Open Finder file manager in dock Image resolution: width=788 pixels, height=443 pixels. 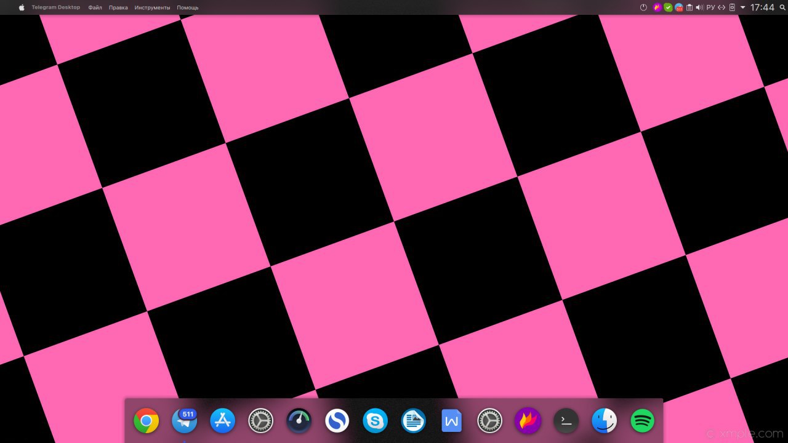605,421
